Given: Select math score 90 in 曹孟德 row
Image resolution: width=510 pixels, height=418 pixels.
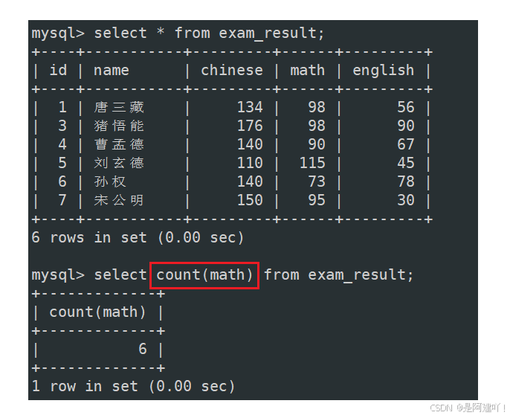Looking at the screenshot, I should point(317,144).
